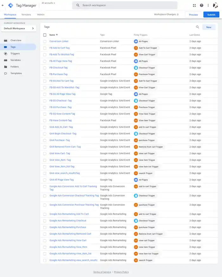Click trigger icon on FB-Add to Cart-Tag row
Screen dimensions: 222x277
136,48
